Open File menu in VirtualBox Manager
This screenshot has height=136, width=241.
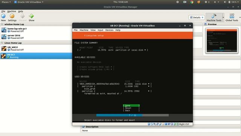[x=3, y=11]
